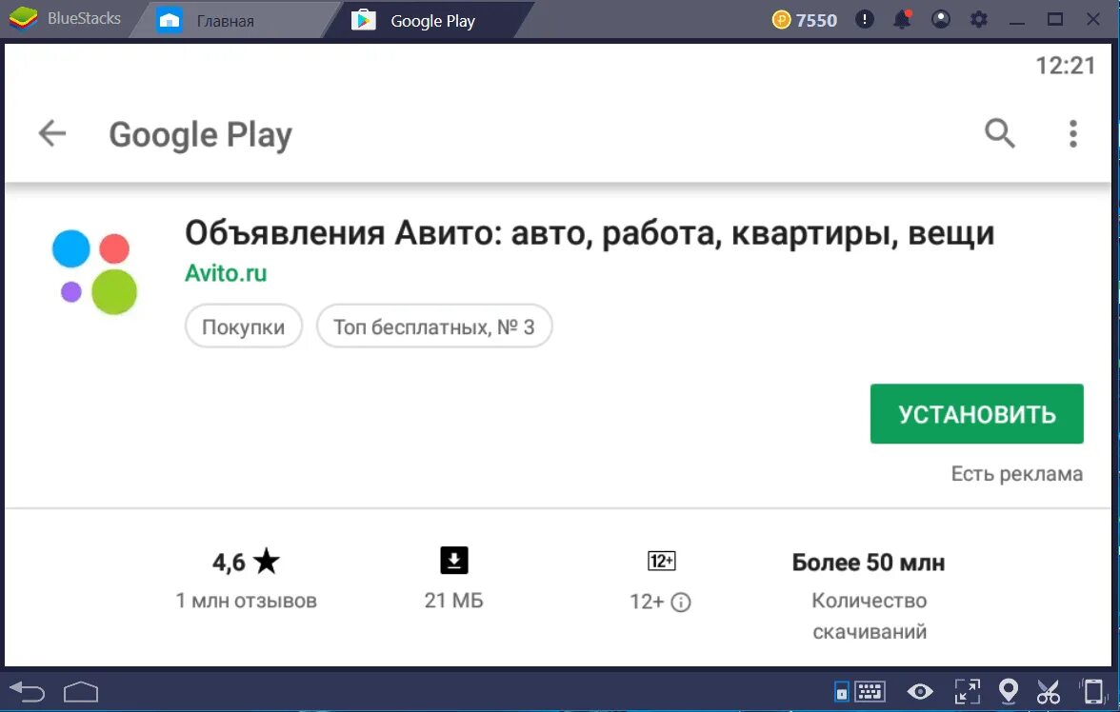Open the 12+ rating info icon
Viewport: 1120px width, 712px height.
(x=682, y=602)
